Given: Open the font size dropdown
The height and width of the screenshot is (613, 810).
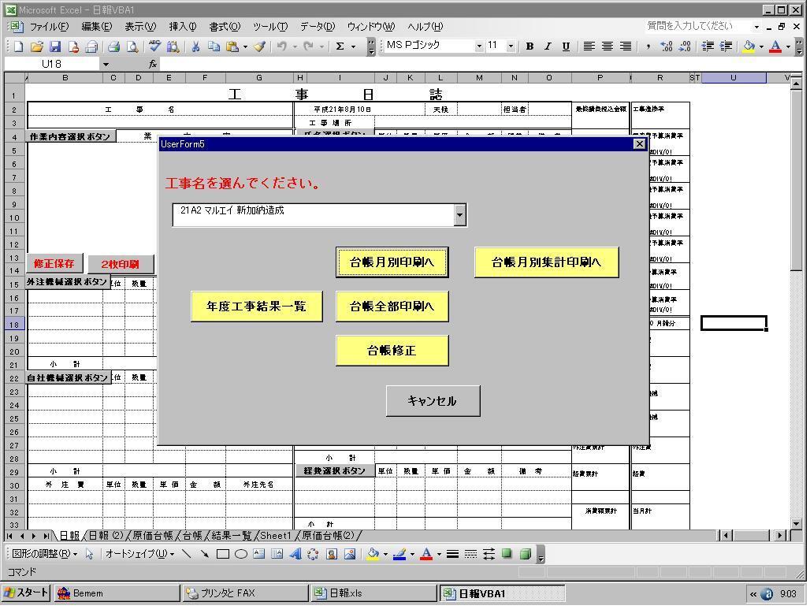Looking at the screenshot, I should click(511, 46).
